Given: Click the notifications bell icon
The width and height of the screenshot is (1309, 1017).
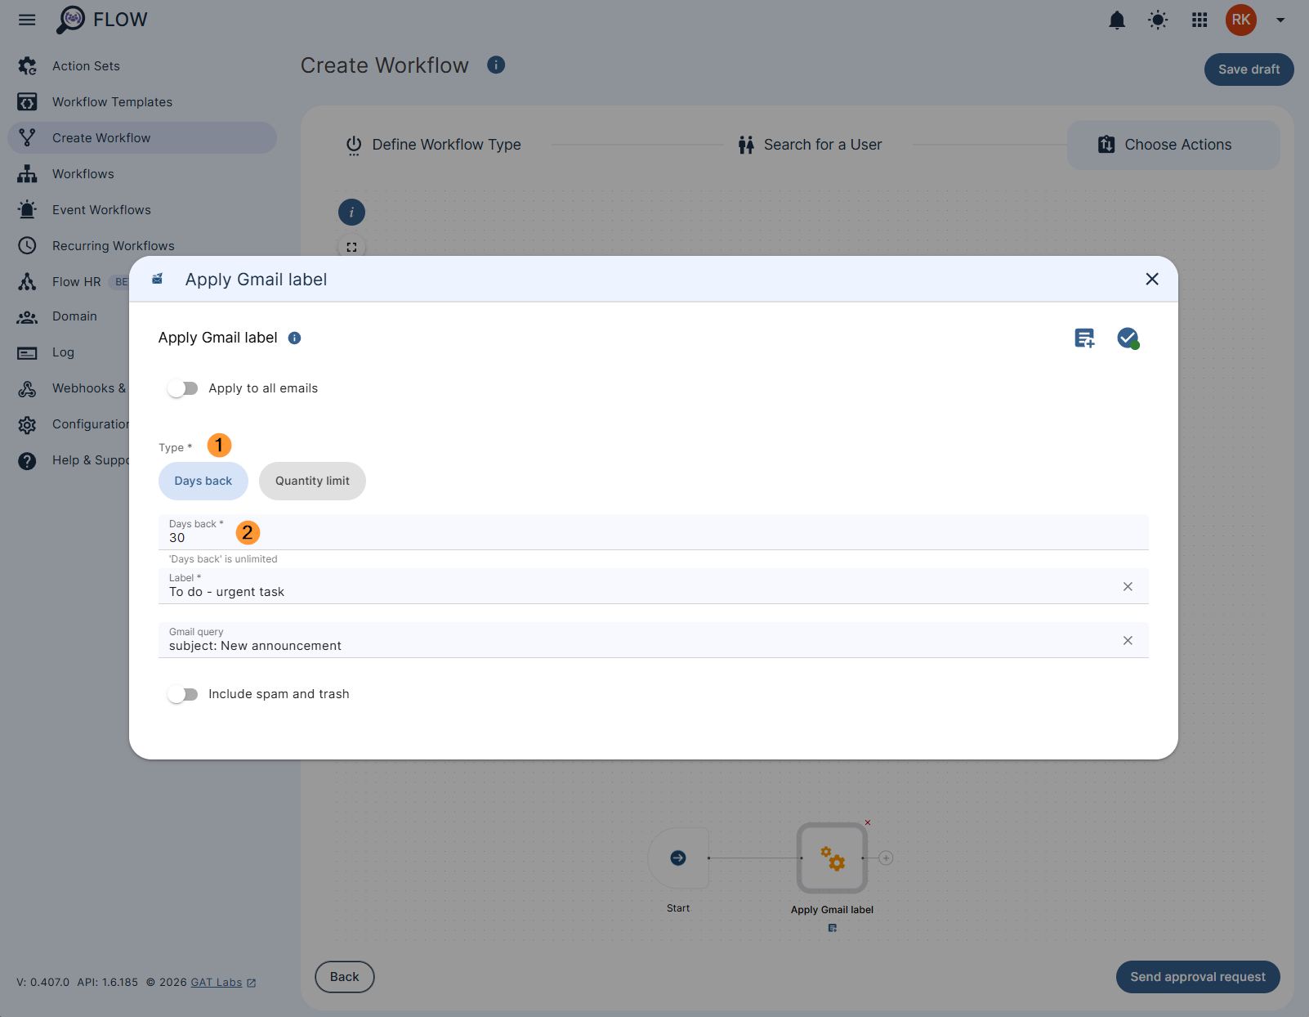Looking at the screenshot, I should [x=1117, y=20].
